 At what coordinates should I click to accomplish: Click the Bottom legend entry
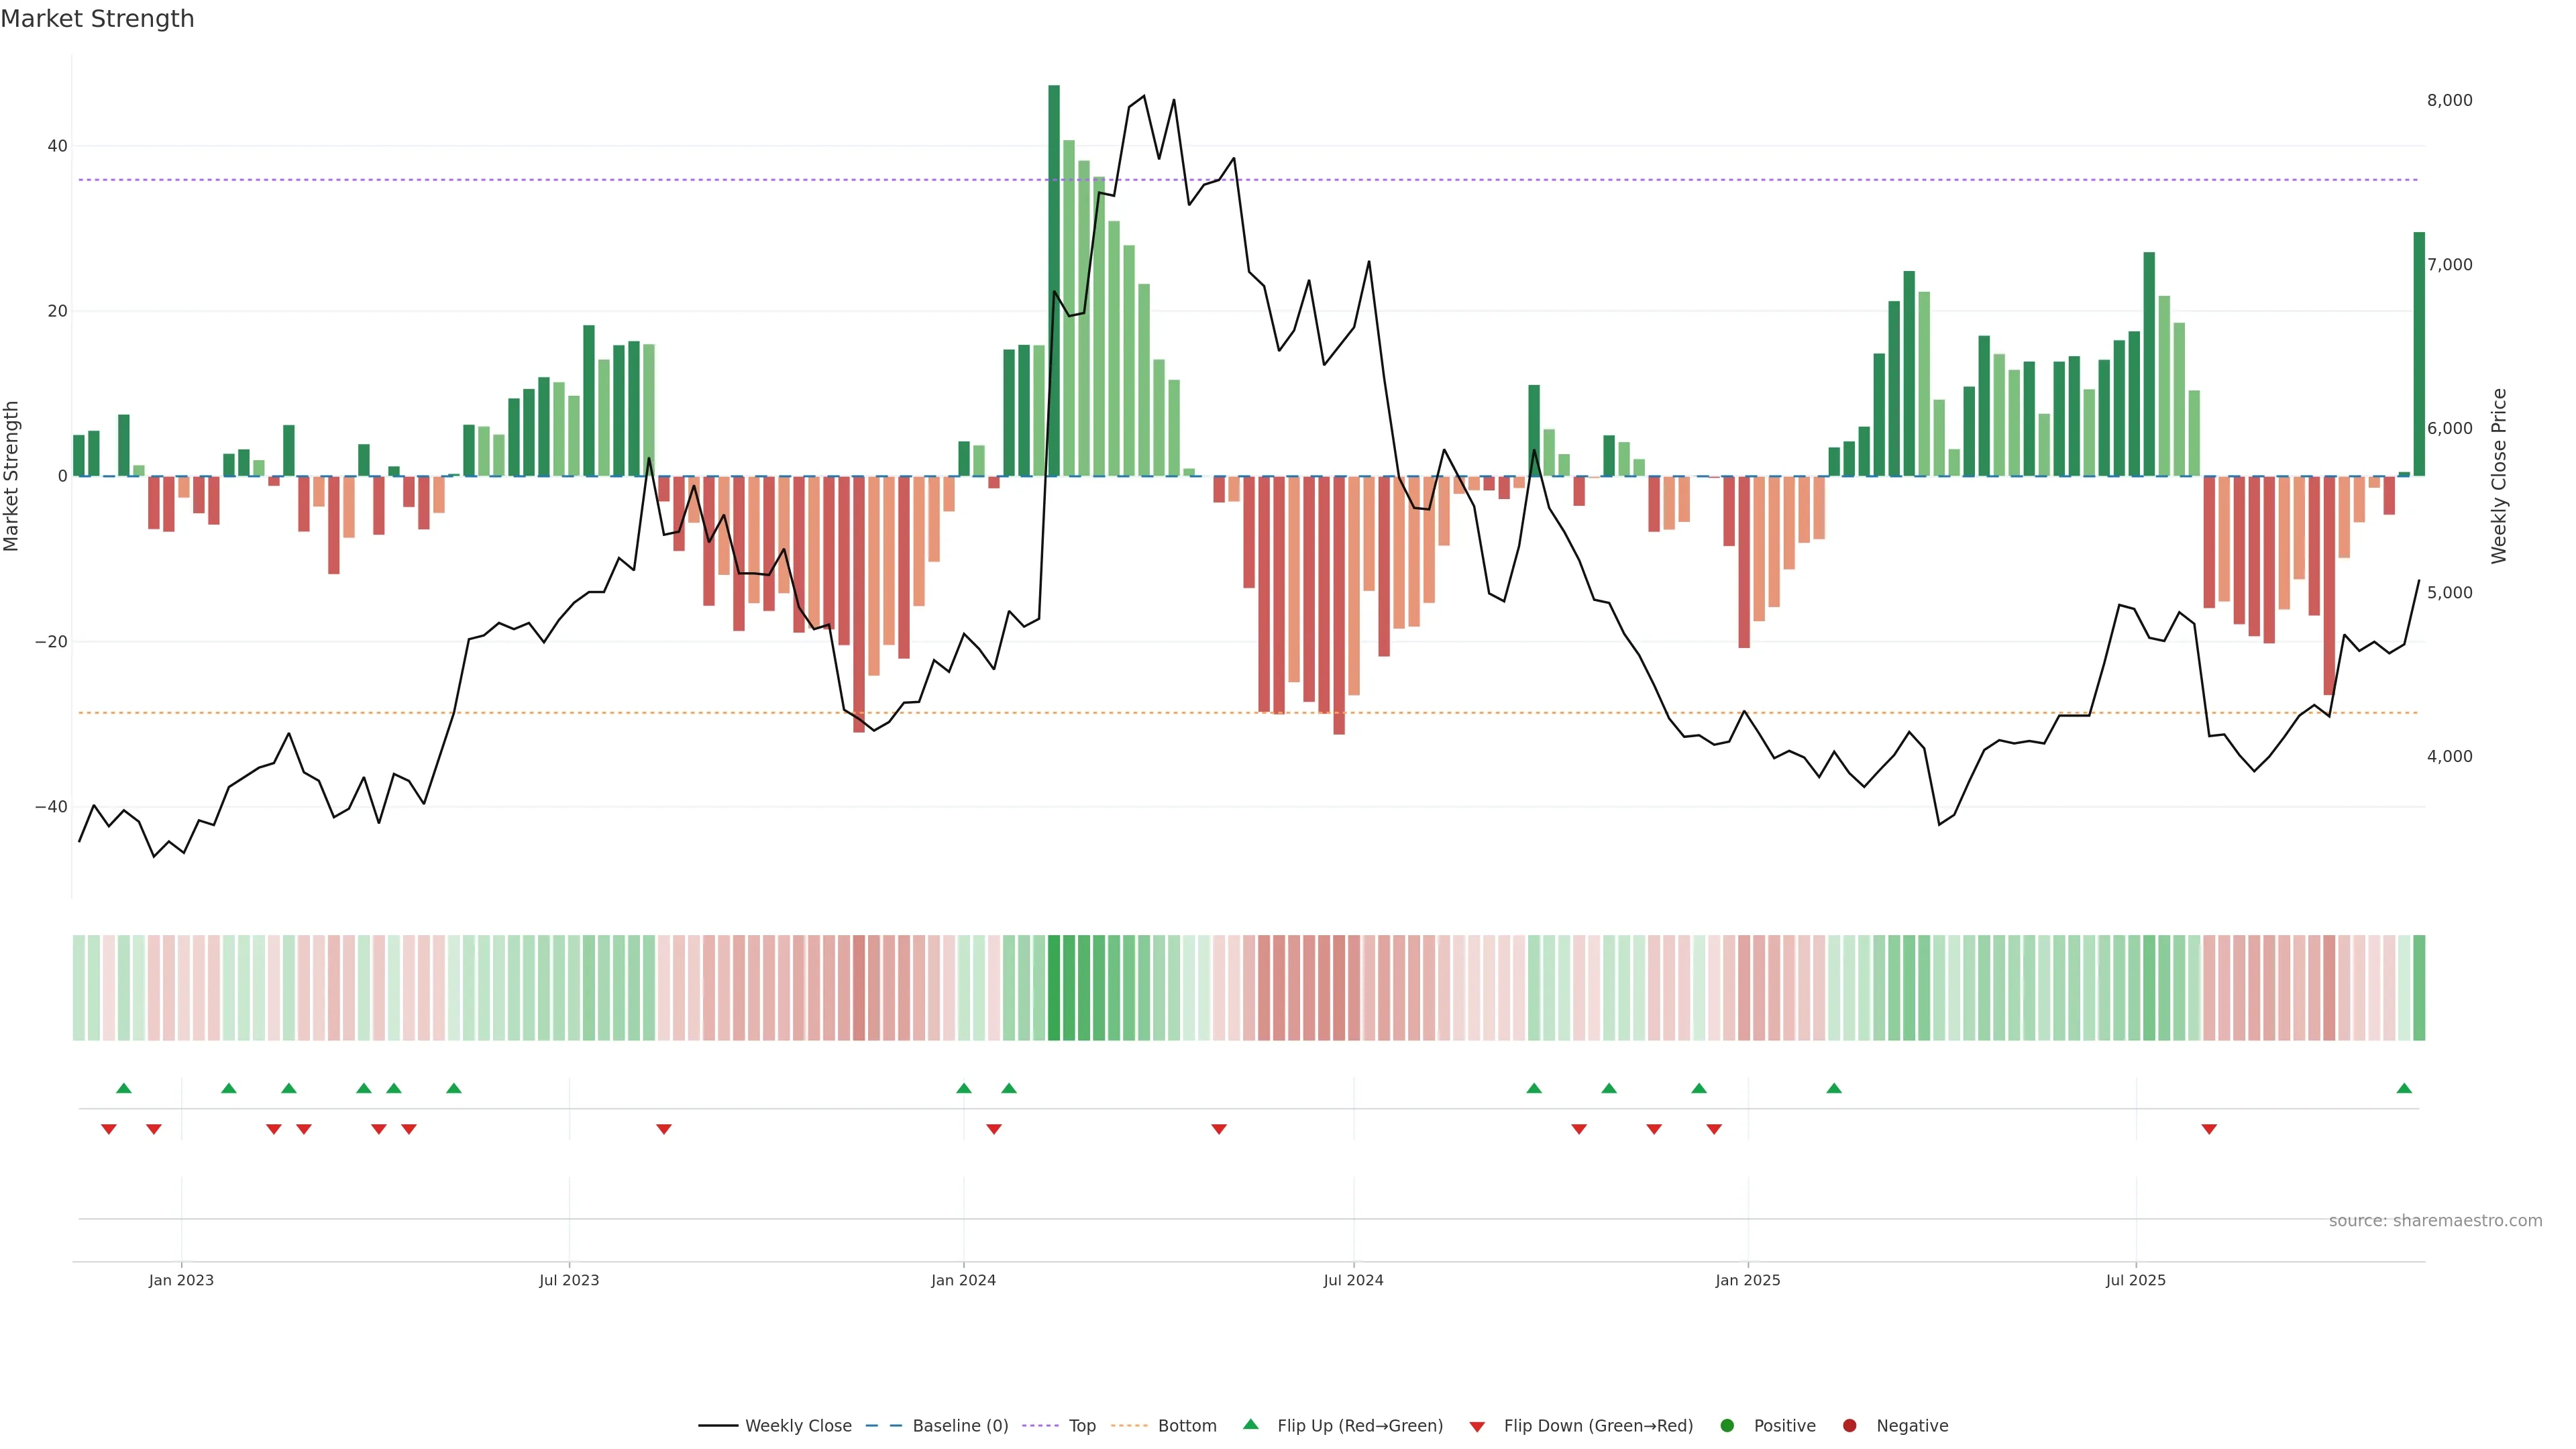pyautogui.click(x=1186, y=1426)
